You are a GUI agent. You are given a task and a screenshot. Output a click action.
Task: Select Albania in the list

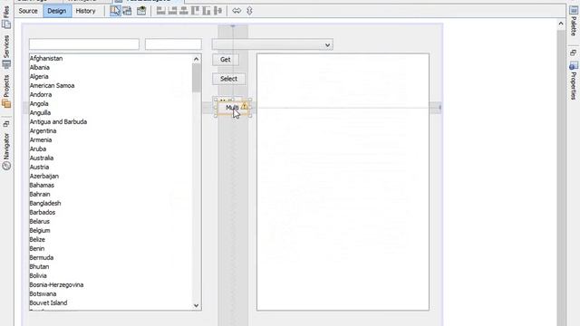click(x=40, y=68)
